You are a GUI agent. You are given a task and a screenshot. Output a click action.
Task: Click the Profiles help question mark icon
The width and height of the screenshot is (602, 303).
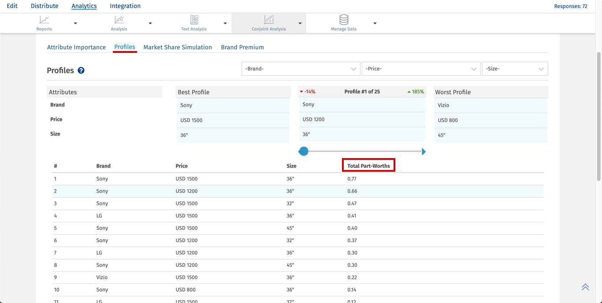click(x=81, y=70)
